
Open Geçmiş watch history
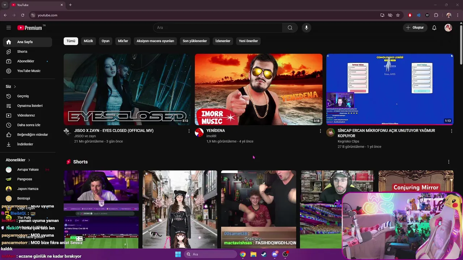pos(27,96)
